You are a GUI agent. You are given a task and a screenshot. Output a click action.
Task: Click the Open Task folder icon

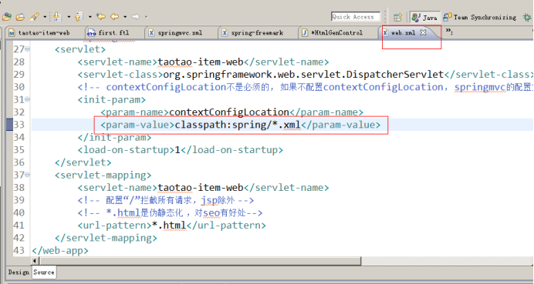(x=20, y=16)
